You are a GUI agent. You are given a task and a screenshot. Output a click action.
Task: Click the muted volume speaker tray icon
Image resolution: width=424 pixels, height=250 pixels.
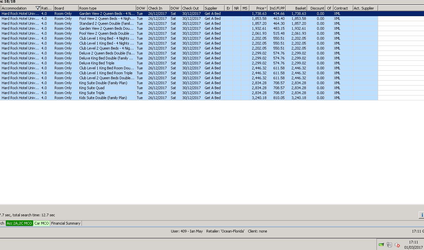[397, 245]
